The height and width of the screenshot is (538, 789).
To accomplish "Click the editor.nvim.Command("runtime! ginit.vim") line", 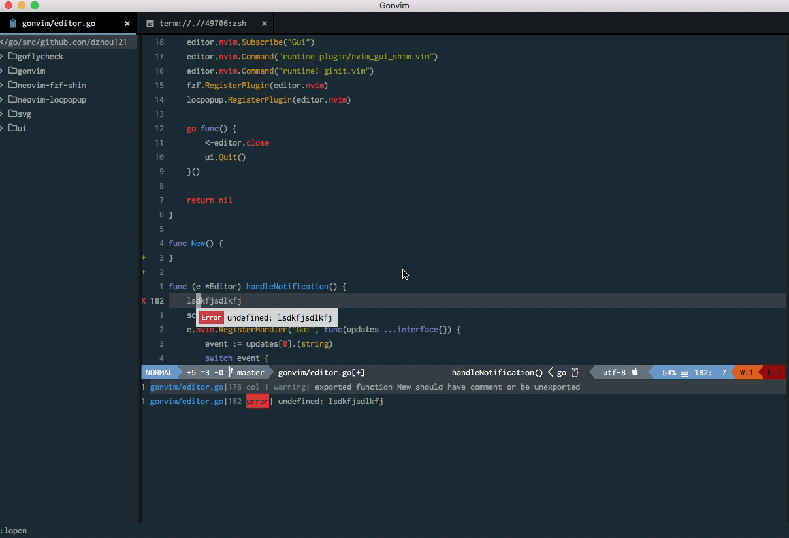I will pos(280,71).
